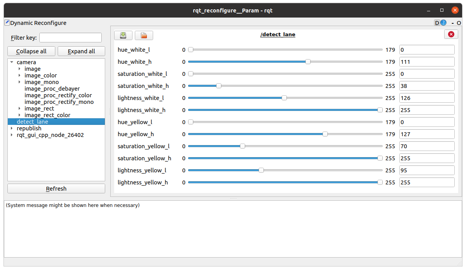Close the /detect_lane panel with red X
Image resolution: width=466 pixels, height=270 pixels.
tap(451, 34)
